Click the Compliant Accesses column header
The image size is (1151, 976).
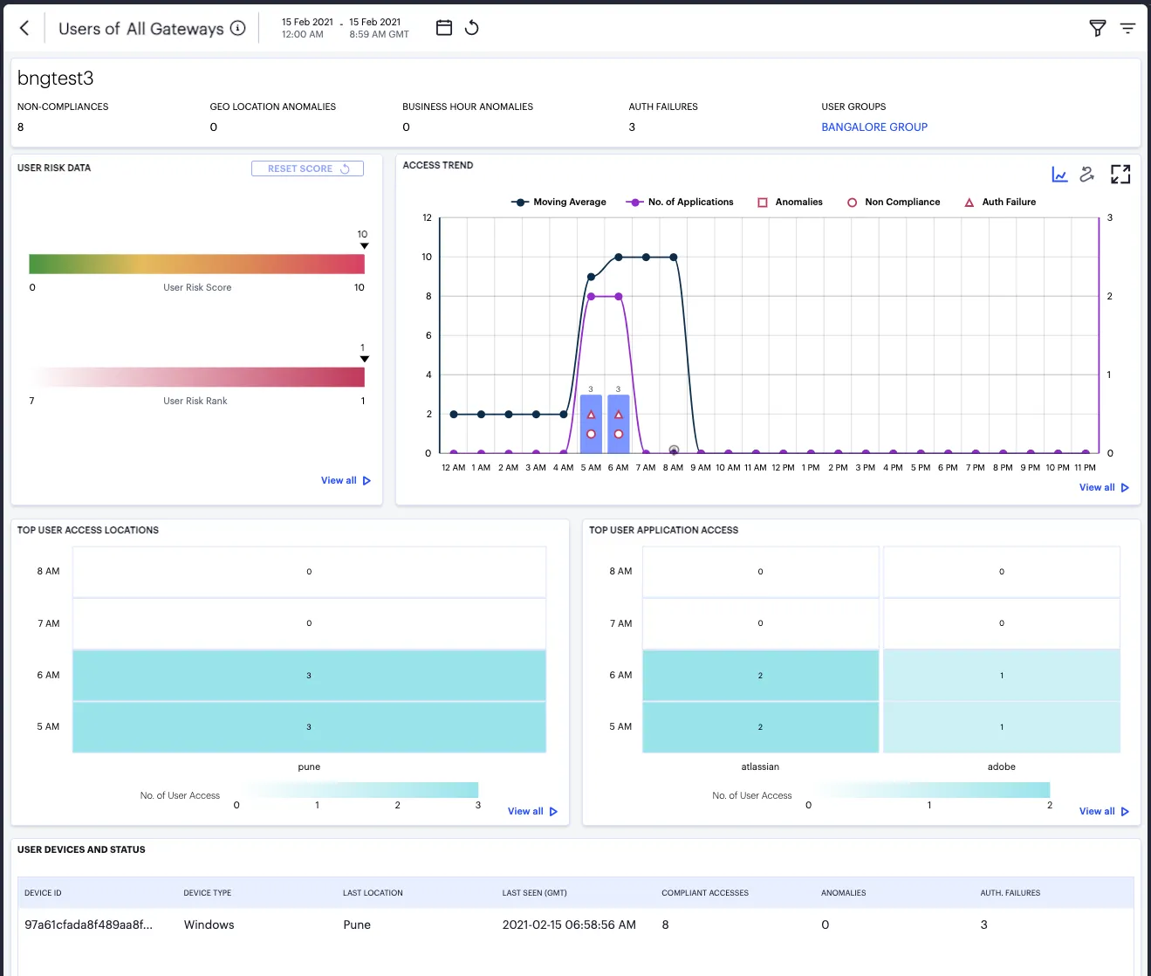click(705, 893)
